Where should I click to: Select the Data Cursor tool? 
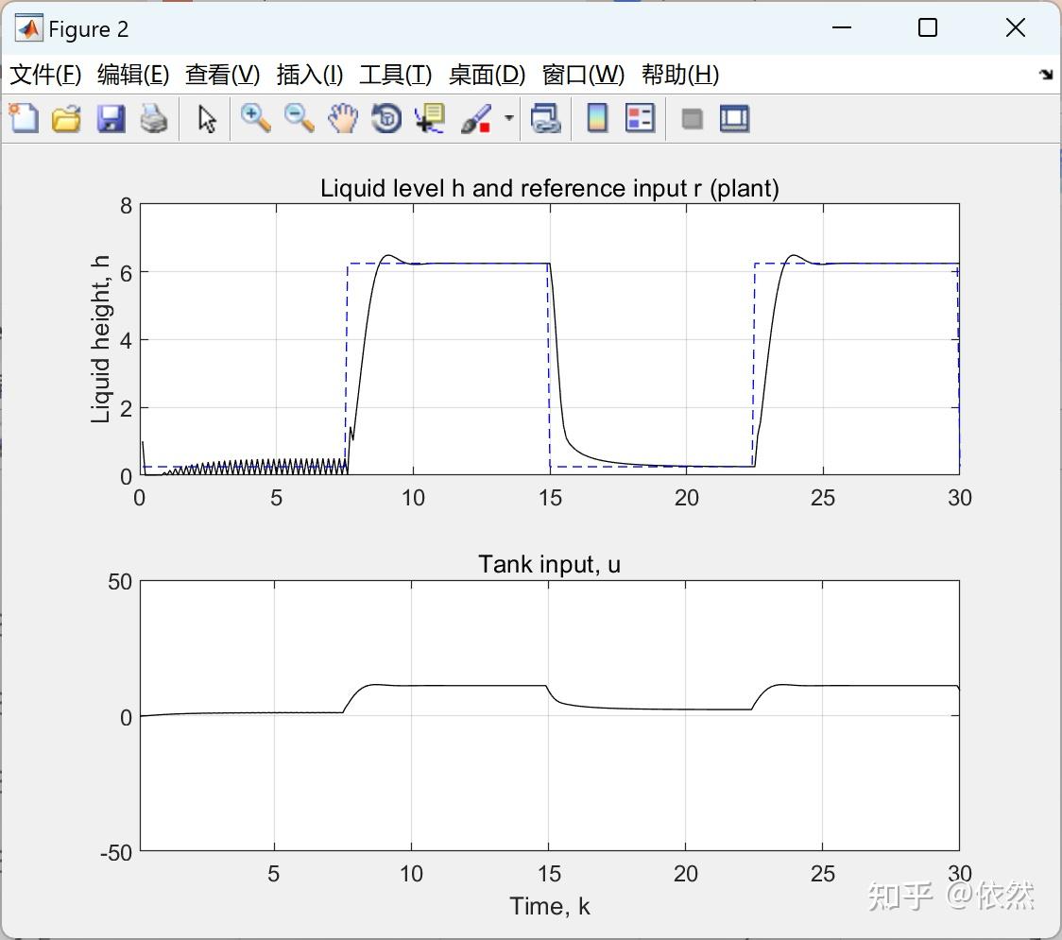(x=429, y=118)
